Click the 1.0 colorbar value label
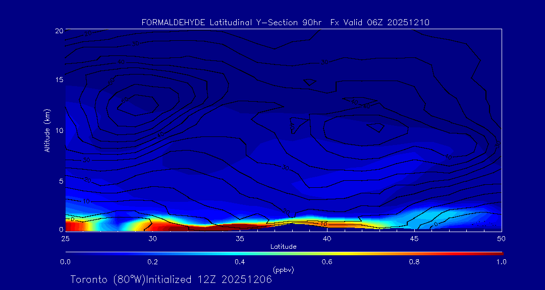 502,262
